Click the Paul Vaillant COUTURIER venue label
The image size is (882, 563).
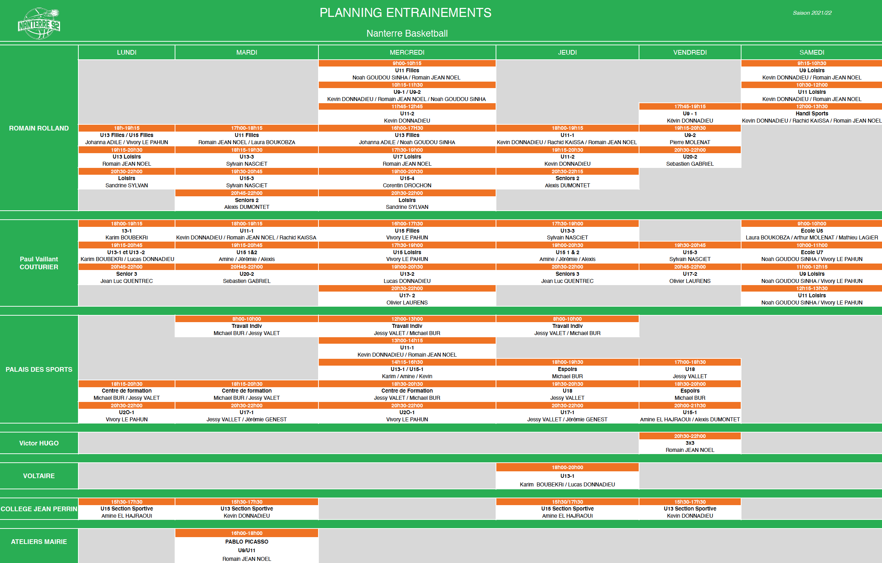[39, 263]
